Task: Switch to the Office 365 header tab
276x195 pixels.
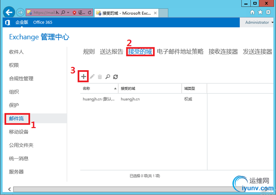Action: point(43,22)
